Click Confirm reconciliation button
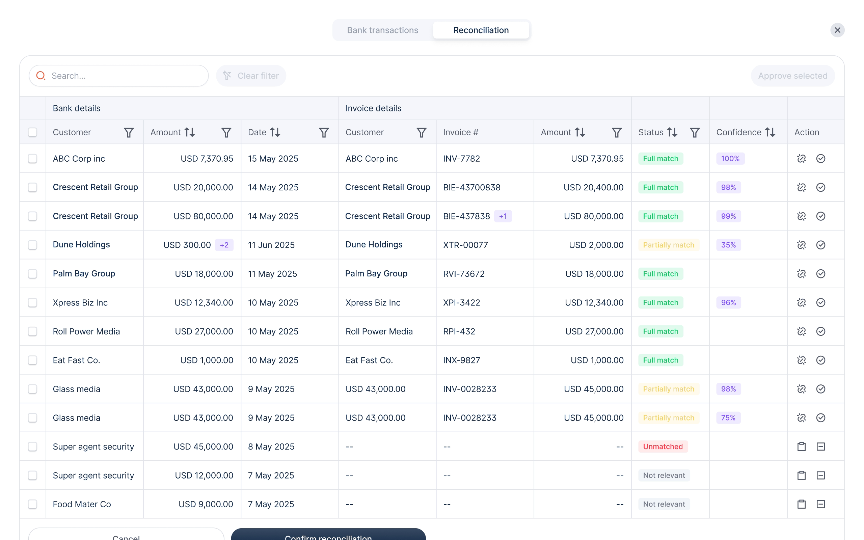Image resolution: width=864 pixels, height=540 pixels. click(x=328, y=534)
